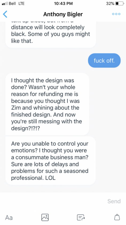Viewport: 126px width, 225px height.
Task: Tap the cellular signal bars
Action: (x=5, y=4)
